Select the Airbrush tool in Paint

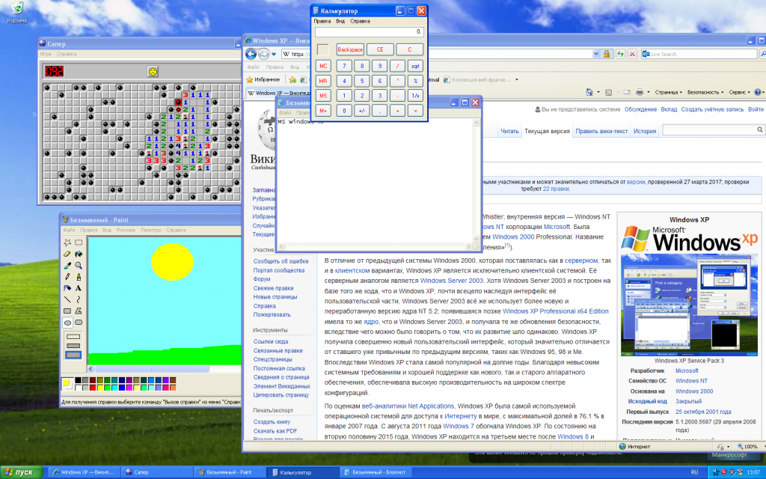[67, 288]
